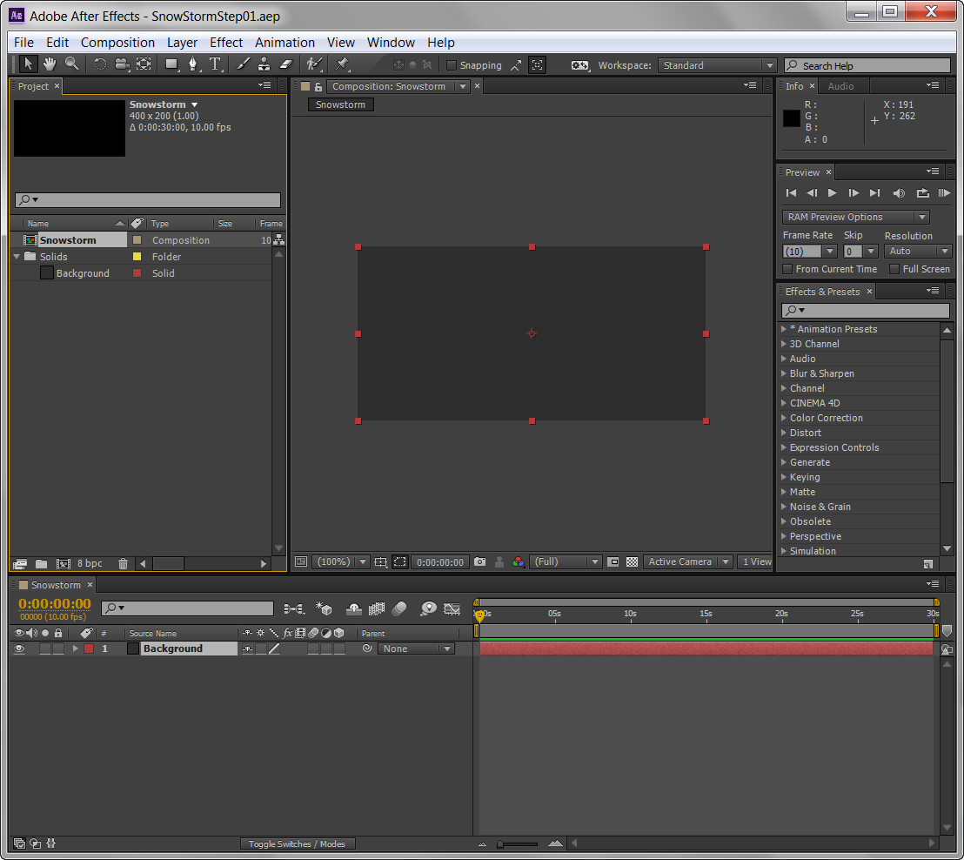Click the Composition Mini-Flowchart icon in timeline
Image resolution: width=964 pixels, height=860 pixels.
[293, 609]
